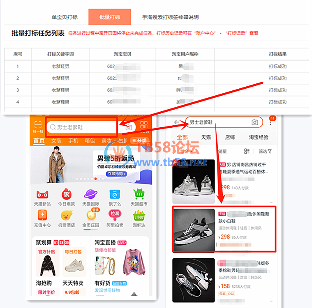Click camera icon in search results bar
Viewport: 312px width, 308px height.
point(255,122)
